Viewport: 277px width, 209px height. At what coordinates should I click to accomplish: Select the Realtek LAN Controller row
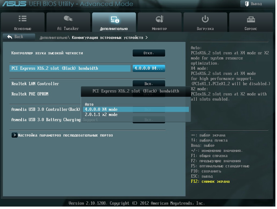coord(35,84)
